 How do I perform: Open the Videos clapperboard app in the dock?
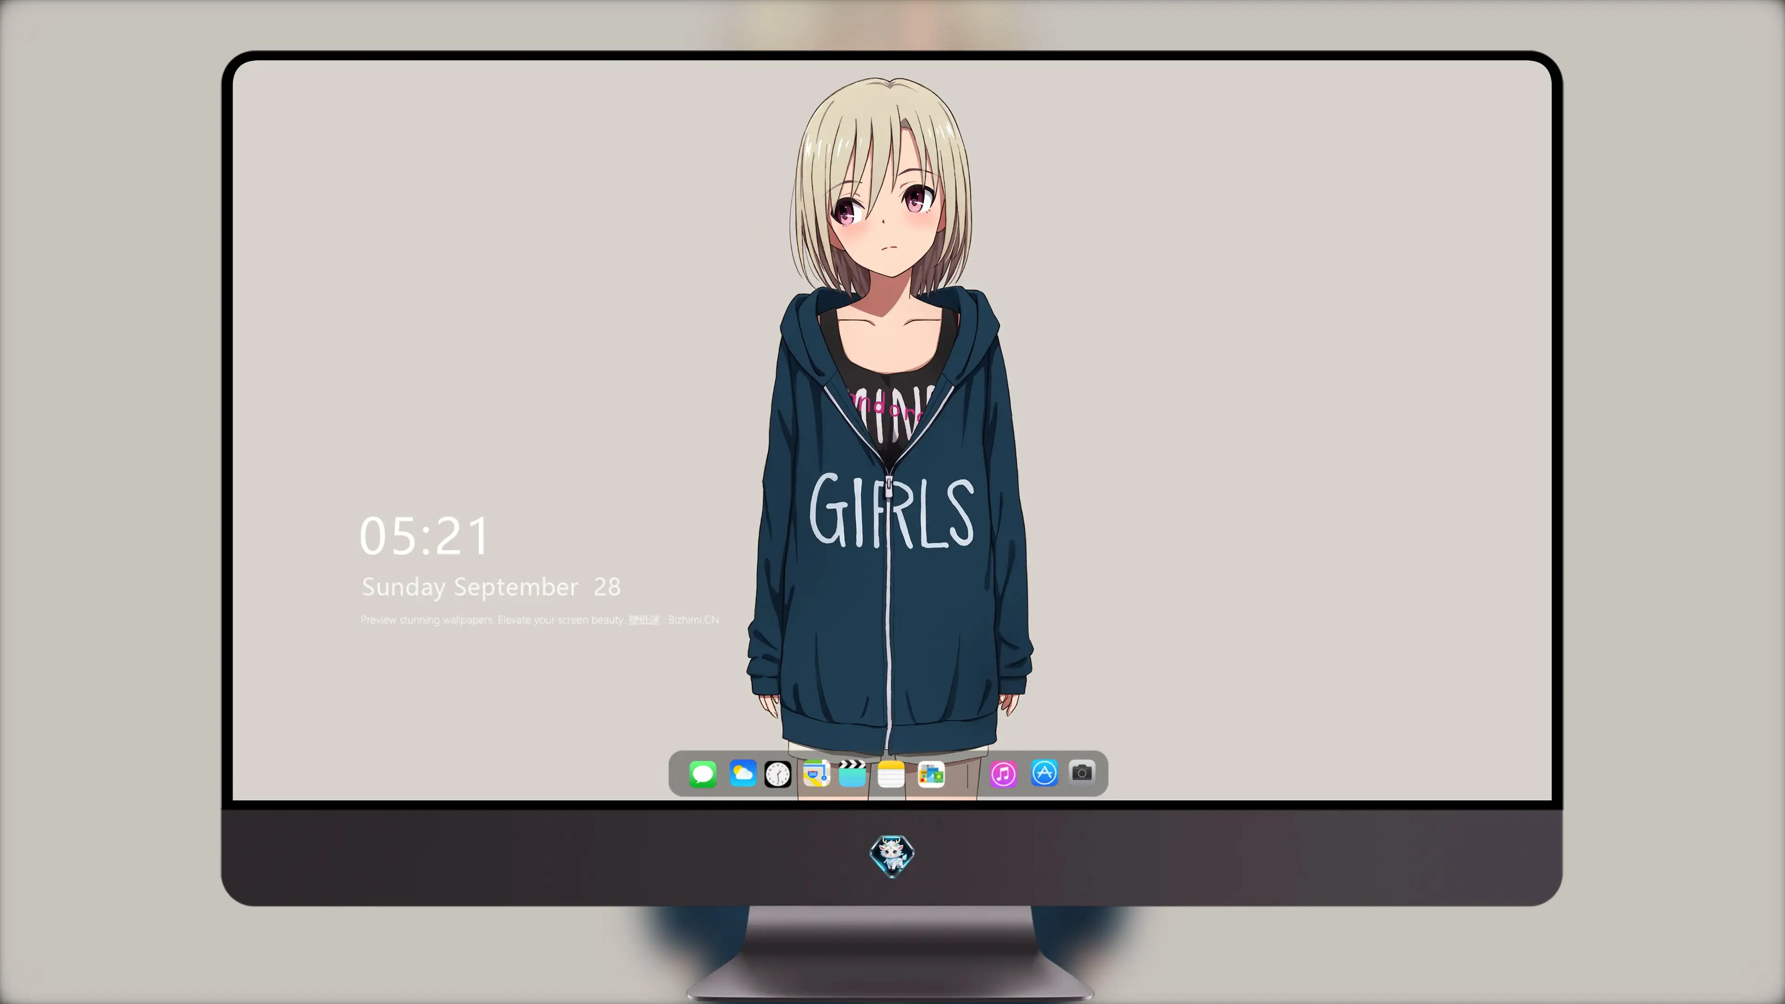(853, 773)
